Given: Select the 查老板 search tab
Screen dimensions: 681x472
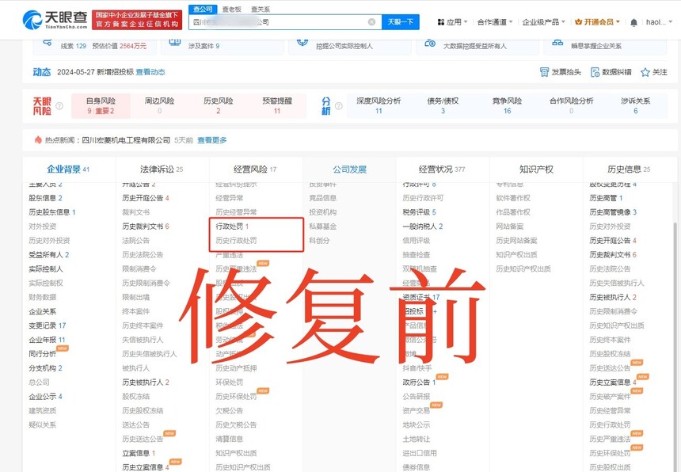Looking at the screenshot, I should 231,10.
